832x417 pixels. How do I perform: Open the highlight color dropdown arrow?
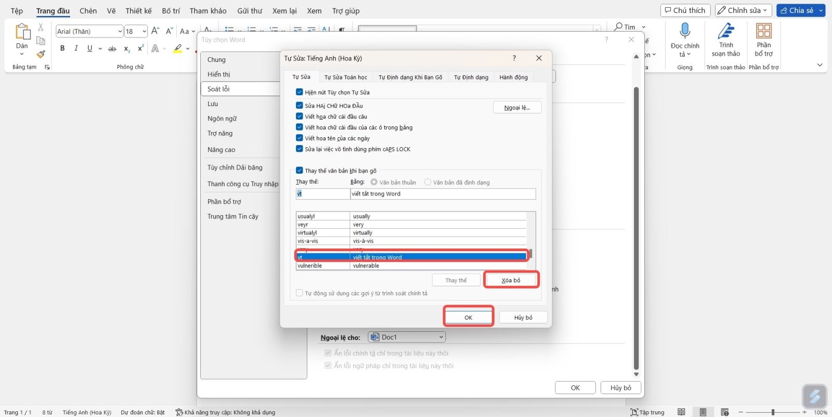pos(187,48)
